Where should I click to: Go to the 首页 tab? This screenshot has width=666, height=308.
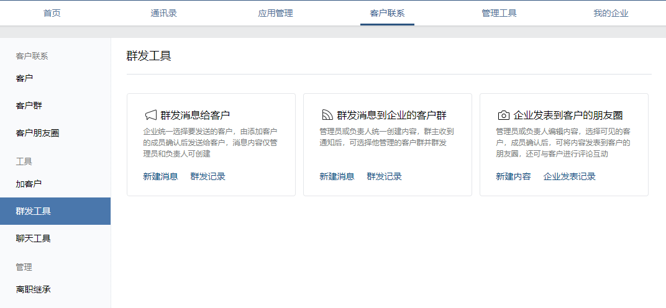(52, 13)
